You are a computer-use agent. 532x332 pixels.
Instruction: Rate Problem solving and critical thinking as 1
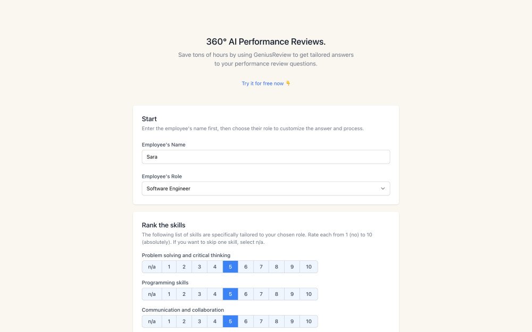click(x=169, y=267)
